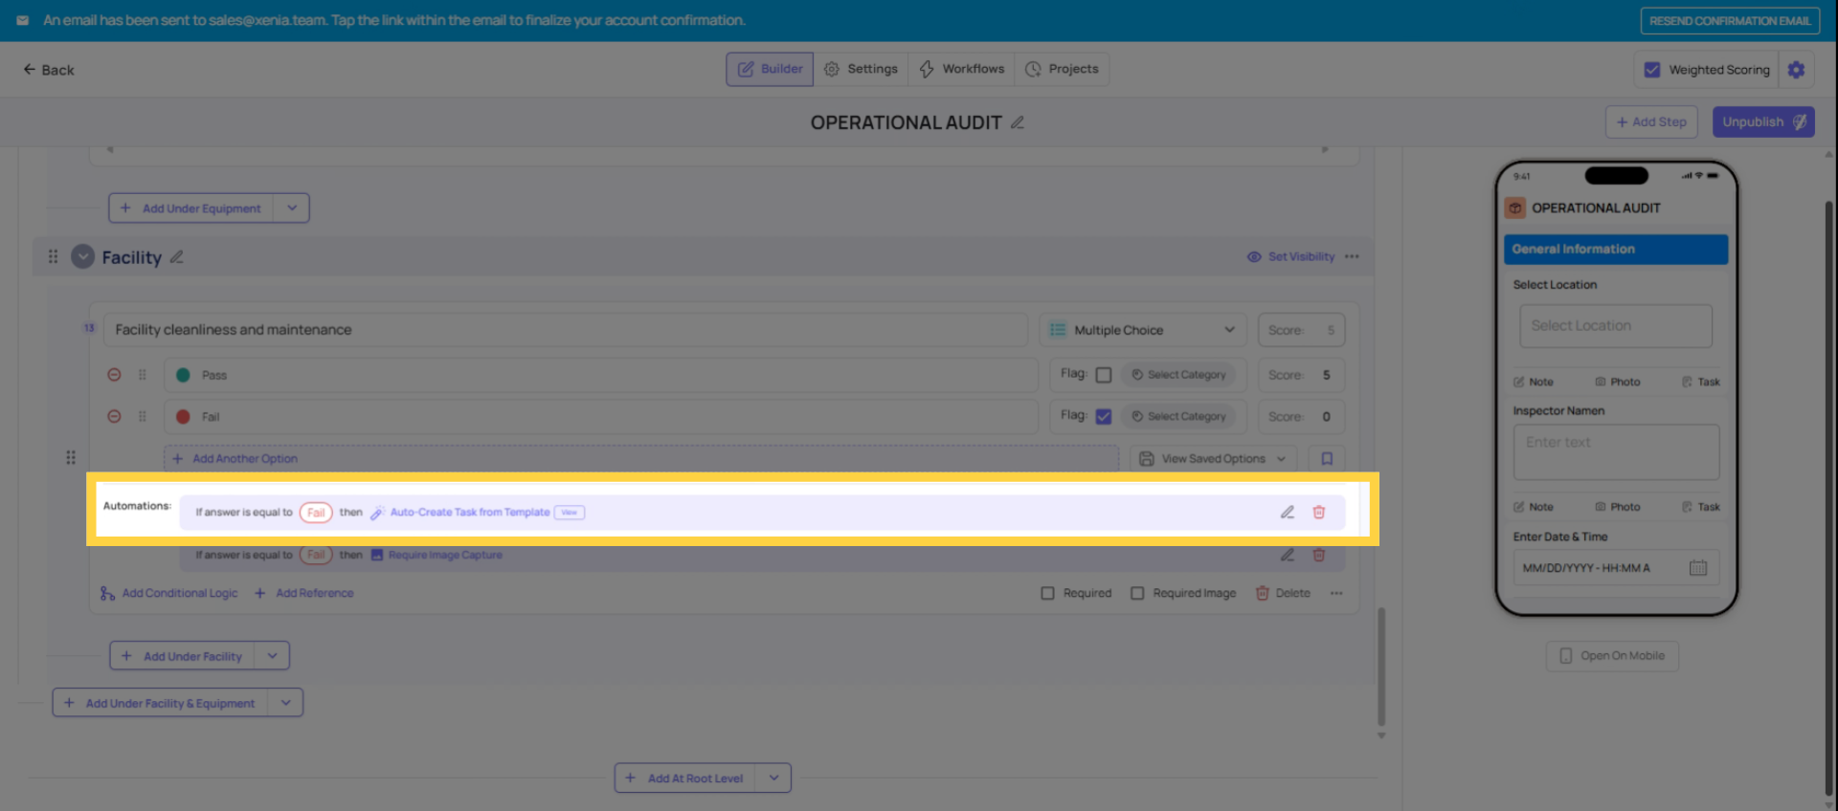
Task: Rename the Facility section with pencil icon
Action: (177, 257)
